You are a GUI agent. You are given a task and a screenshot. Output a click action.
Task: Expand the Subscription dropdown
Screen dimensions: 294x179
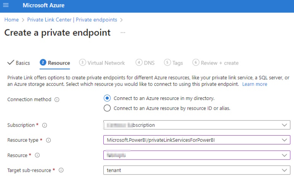click(x=284, y=125)
